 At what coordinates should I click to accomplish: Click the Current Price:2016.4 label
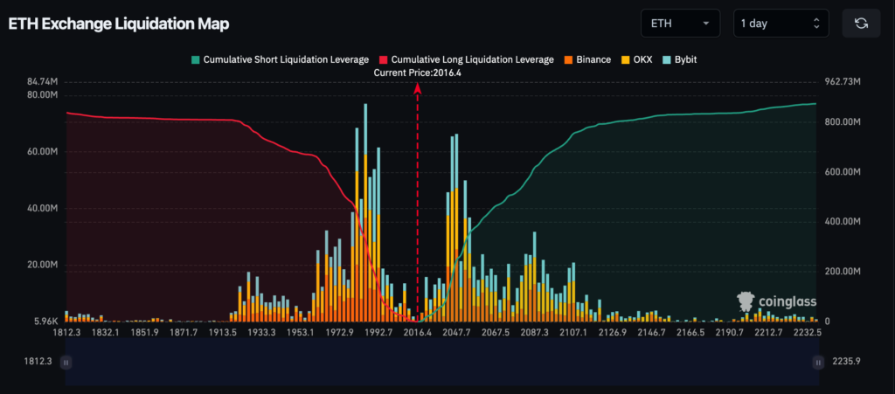tap(417, 73)
